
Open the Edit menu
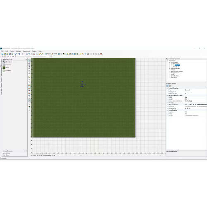point(7,51)
